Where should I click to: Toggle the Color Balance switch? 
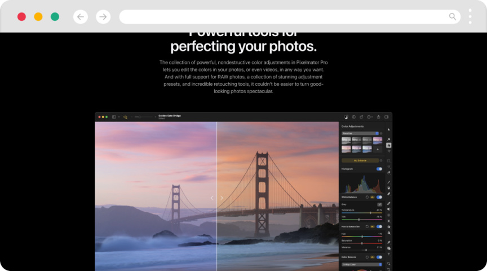click(379, 257)
